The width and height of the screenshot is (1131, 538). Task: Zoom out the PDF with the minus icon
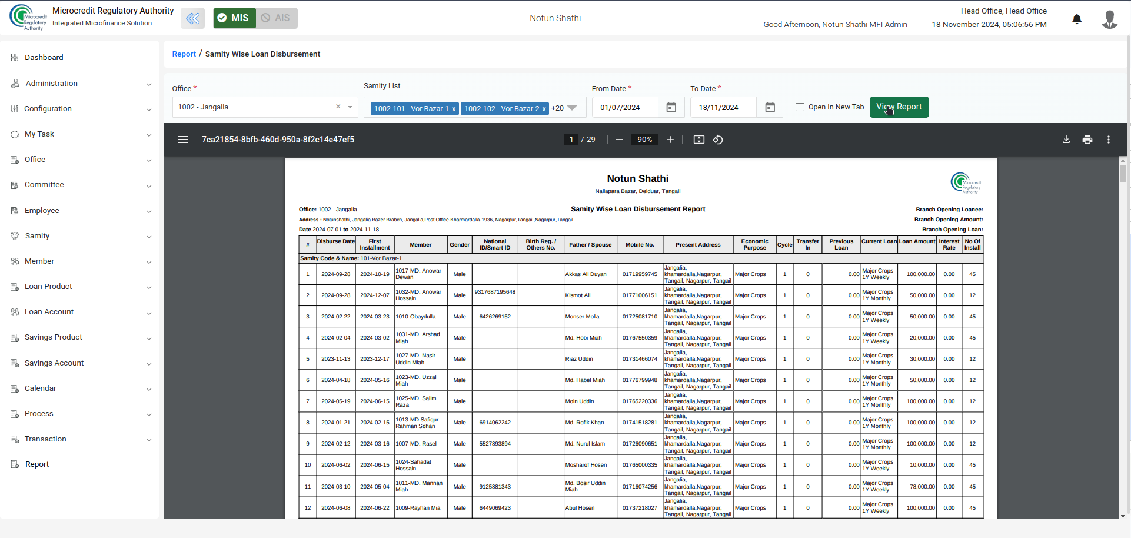coord(620,140)
